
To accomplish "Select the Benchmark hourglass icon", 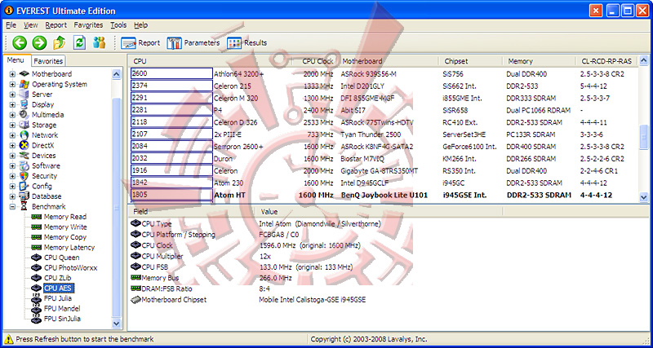I will (x=24, y=207).
